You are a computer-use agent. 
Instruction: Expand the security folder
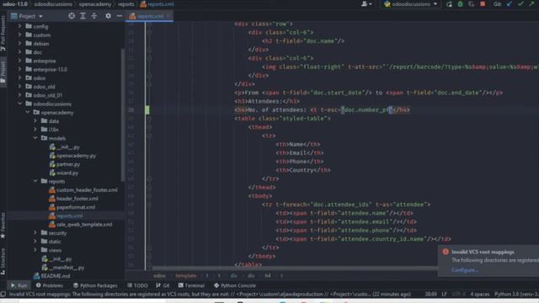pos(35,232)
